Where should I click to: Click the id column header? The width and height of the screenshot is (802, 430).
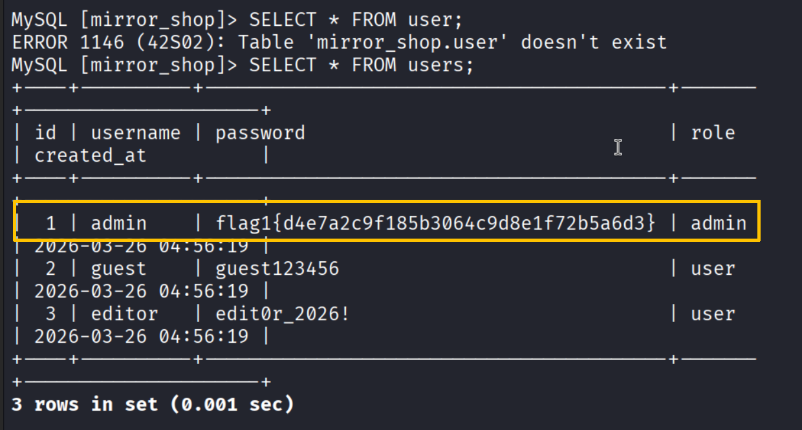pyautogui.click(x=46, y=133)
